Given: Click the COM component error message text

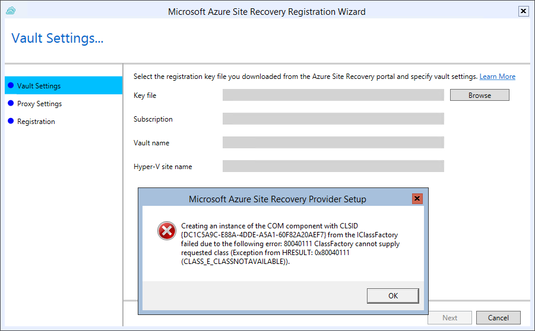Looking at the screenshot, I should pyautogui.click(x=290, y=243).
